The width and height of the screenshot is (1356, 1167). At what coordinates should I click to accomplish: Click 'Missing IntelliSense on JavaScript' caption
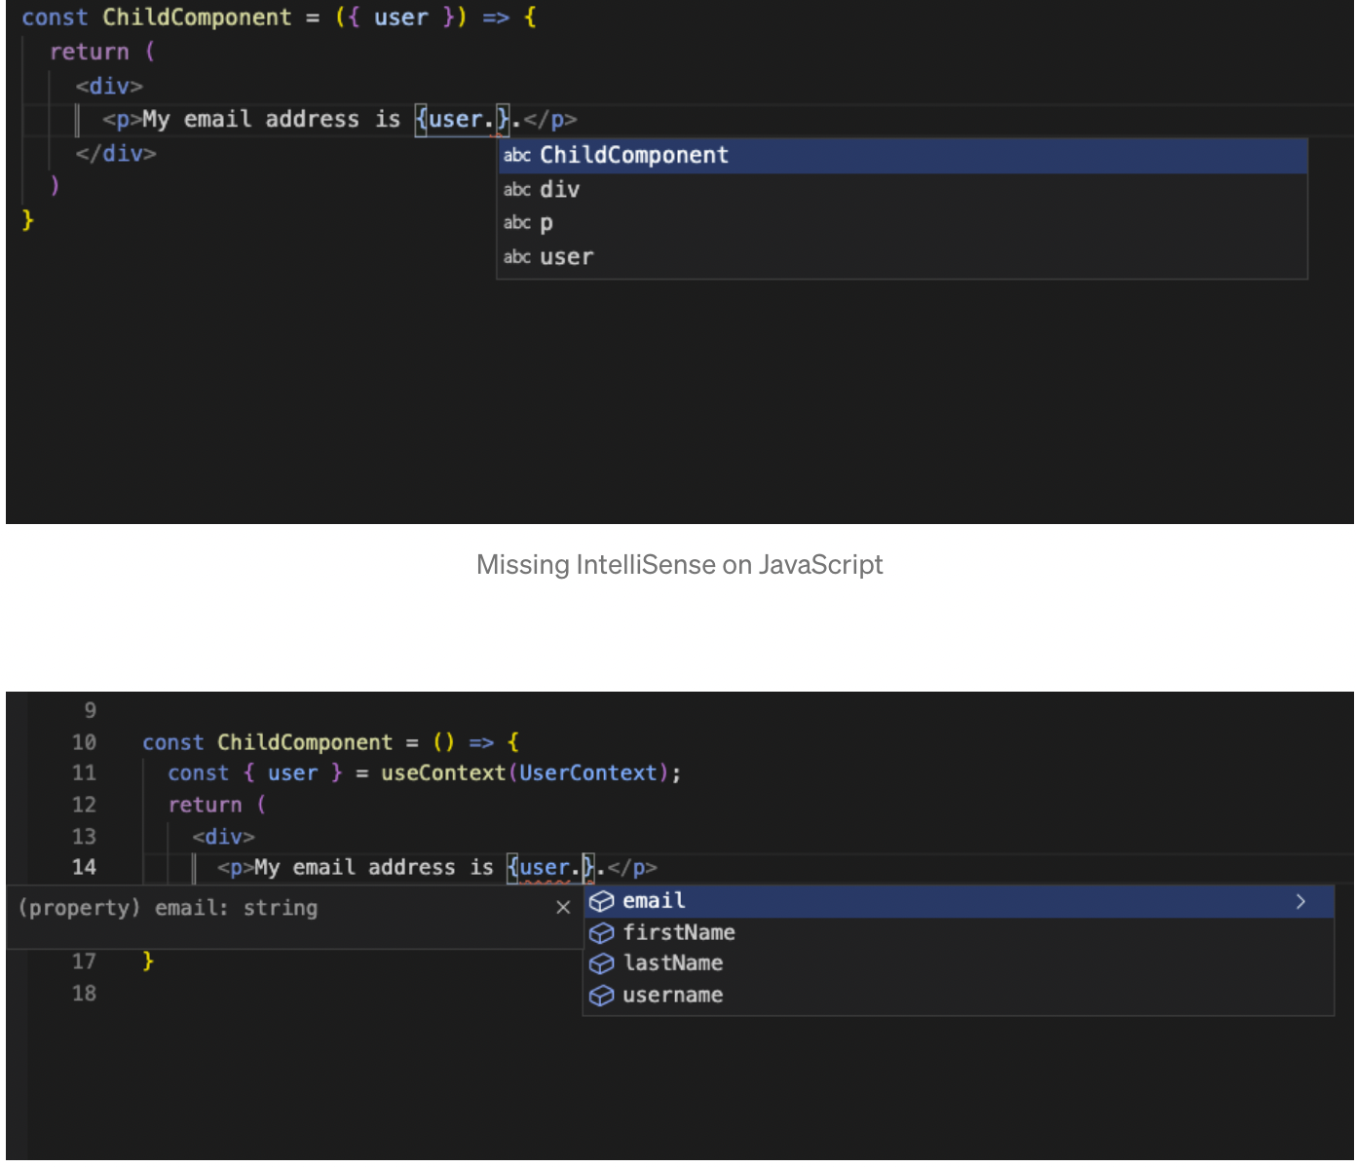[679, 565]
